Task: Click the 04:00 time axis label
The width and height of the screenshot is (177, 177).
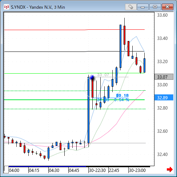Action: point(14,170)
